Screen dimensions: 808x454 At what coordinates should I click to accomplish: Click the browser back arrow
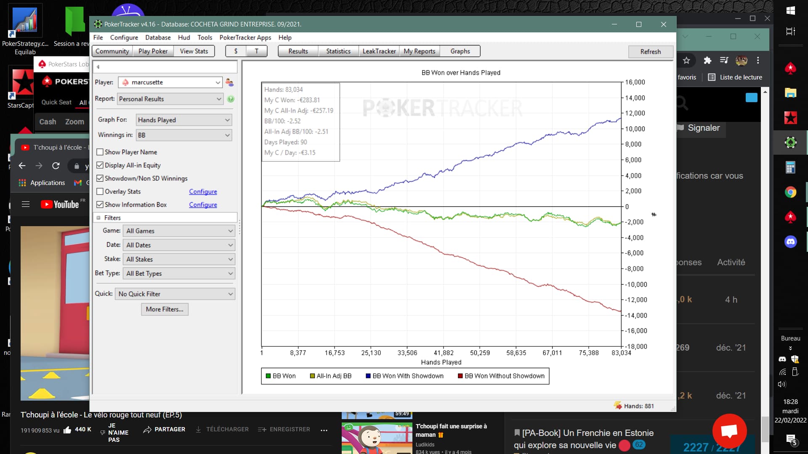[22, 166]
